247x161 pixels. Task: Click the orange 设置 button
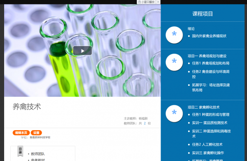36,133
